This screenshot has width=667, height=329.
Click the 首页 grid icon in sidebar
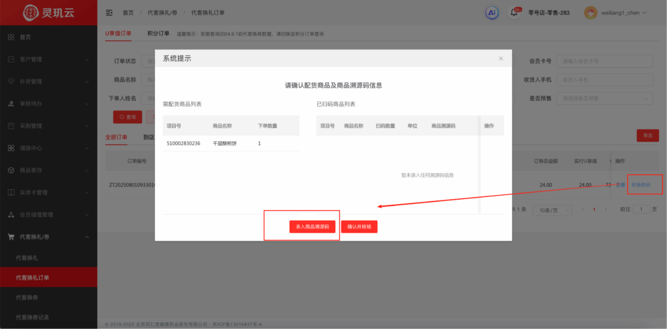(x=11, y=37)
